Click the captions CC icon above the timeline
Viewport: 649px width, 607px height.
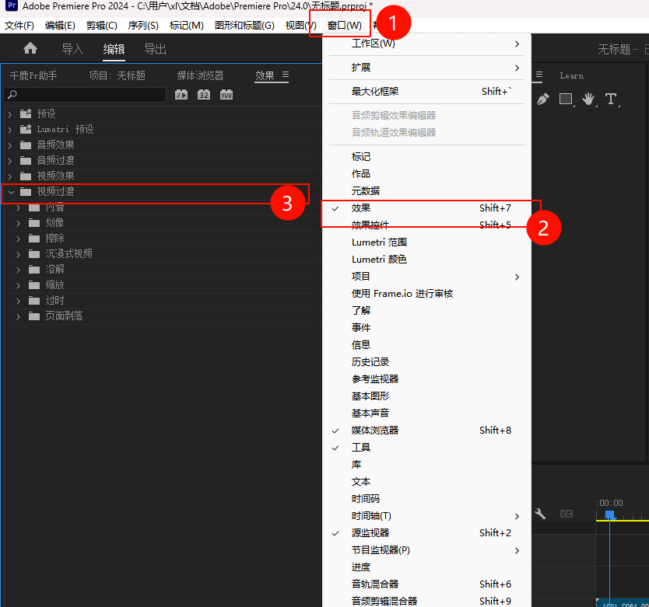(567, 514)
